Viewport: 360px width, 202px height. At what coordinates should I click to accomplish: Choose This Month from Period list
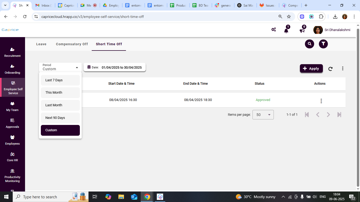tap(60, 93)
